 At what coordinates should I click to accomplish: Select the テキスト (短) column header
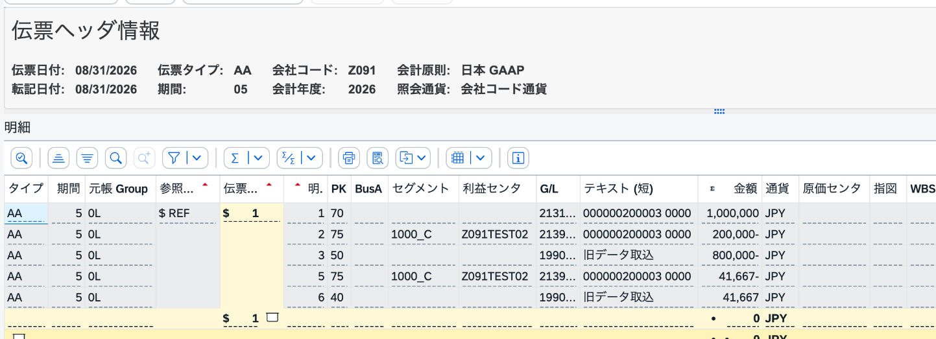click(x=639, y=189)
